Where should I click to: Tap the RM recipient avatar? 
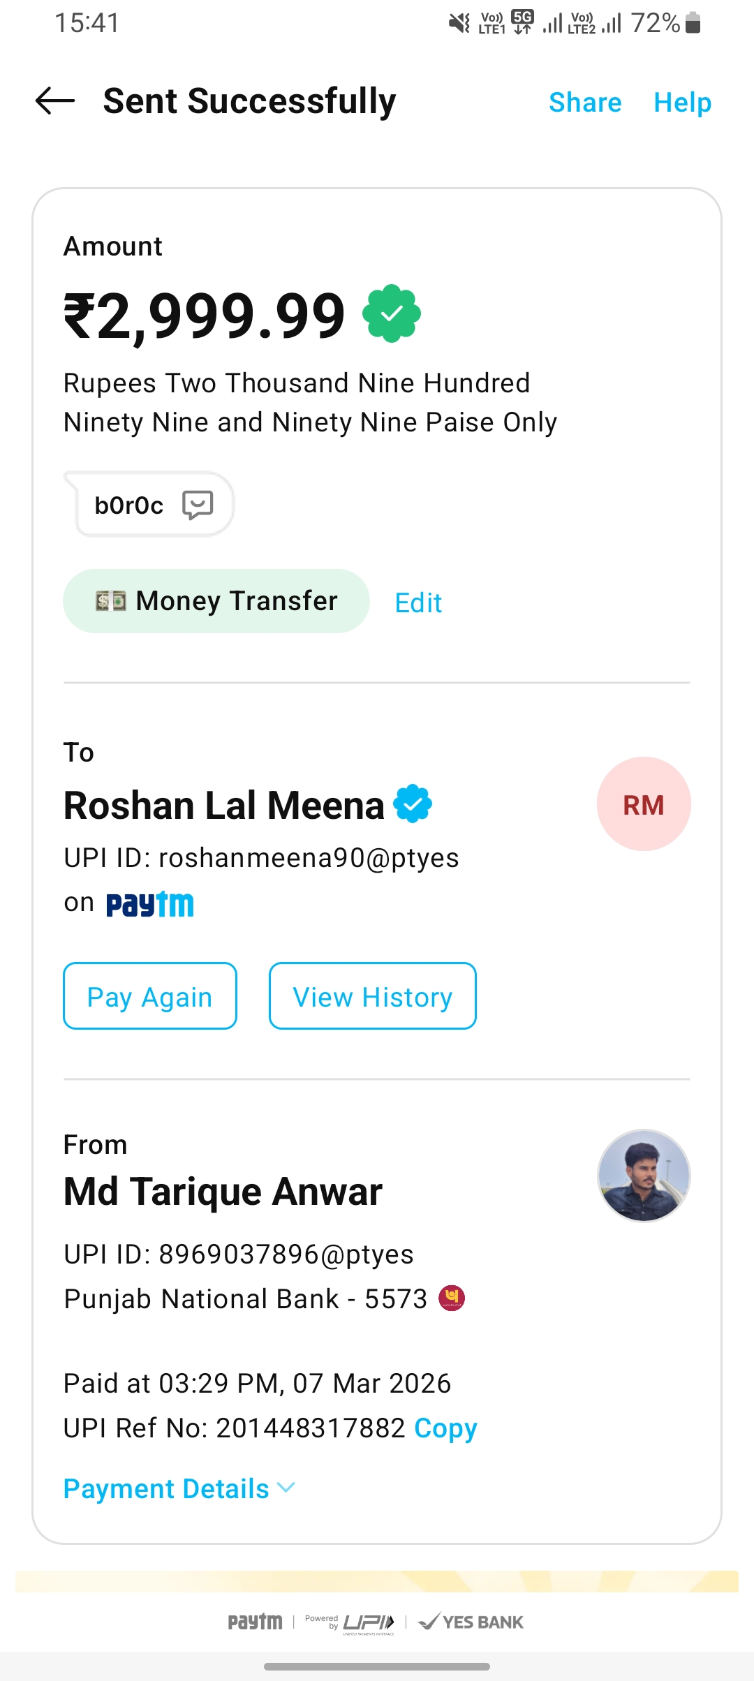(644, 804)
